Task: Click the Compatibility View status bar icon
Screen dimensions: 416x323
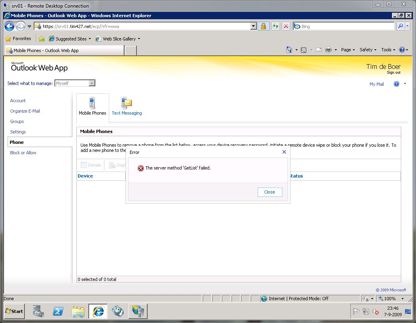Action: coord(366,299)
